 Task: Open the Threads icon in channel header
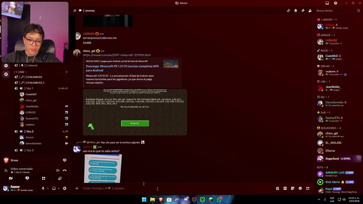point(288,10)
